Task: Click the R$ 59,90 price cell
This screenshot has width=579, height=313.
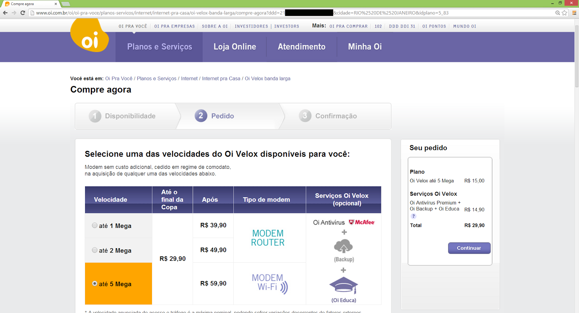Action: (213, 283)
